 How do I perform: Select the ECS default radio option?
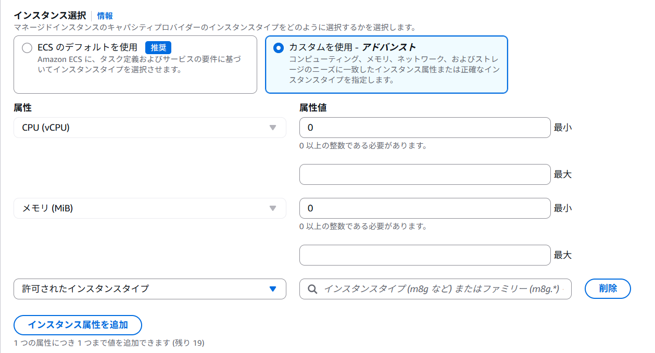[27, 48]
